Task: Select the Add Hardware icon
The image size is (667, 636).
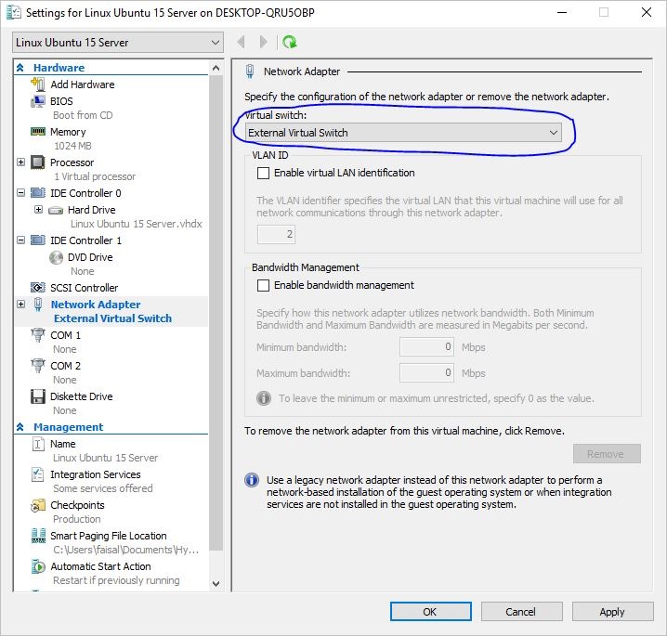Action: 38,84
